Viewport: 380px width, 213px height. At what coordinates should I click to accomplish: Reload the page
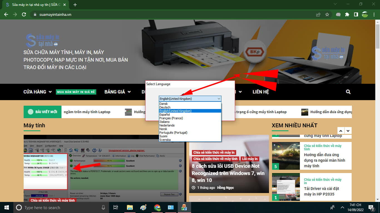(24, 14)
